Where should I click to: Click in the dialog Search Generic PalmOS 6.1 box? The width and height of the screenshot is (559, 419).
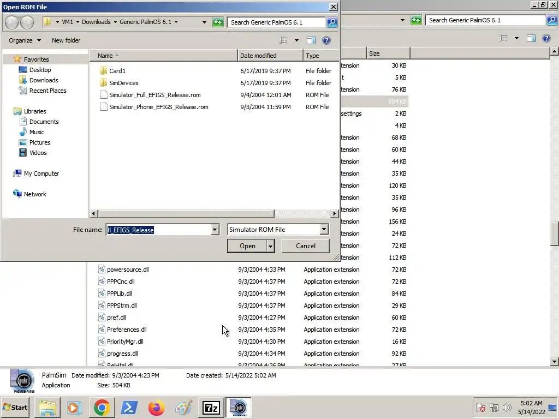tap(276, 22)
